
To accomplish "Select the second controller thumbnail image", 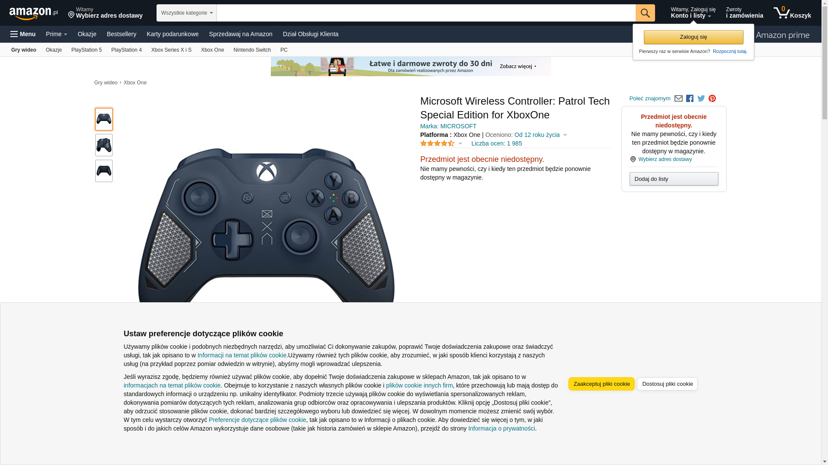I will tap(104, 145).
